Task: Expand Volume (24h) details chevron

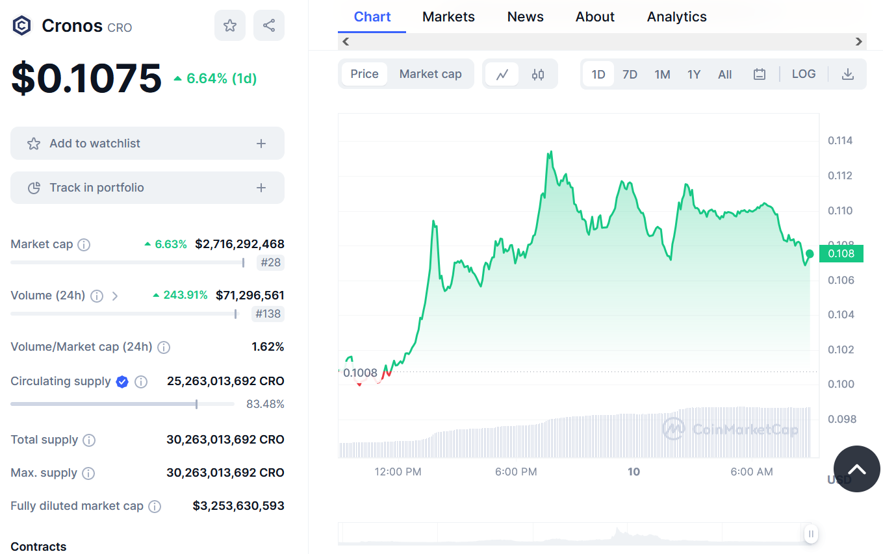Action: point(115,296)
